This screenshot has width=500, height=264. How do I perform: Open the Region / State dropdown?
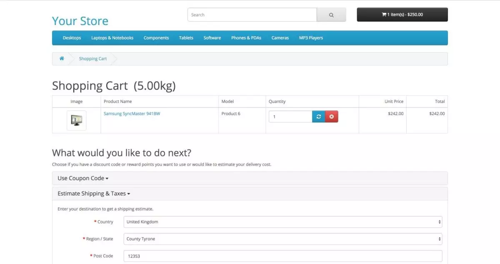[283, 239]
